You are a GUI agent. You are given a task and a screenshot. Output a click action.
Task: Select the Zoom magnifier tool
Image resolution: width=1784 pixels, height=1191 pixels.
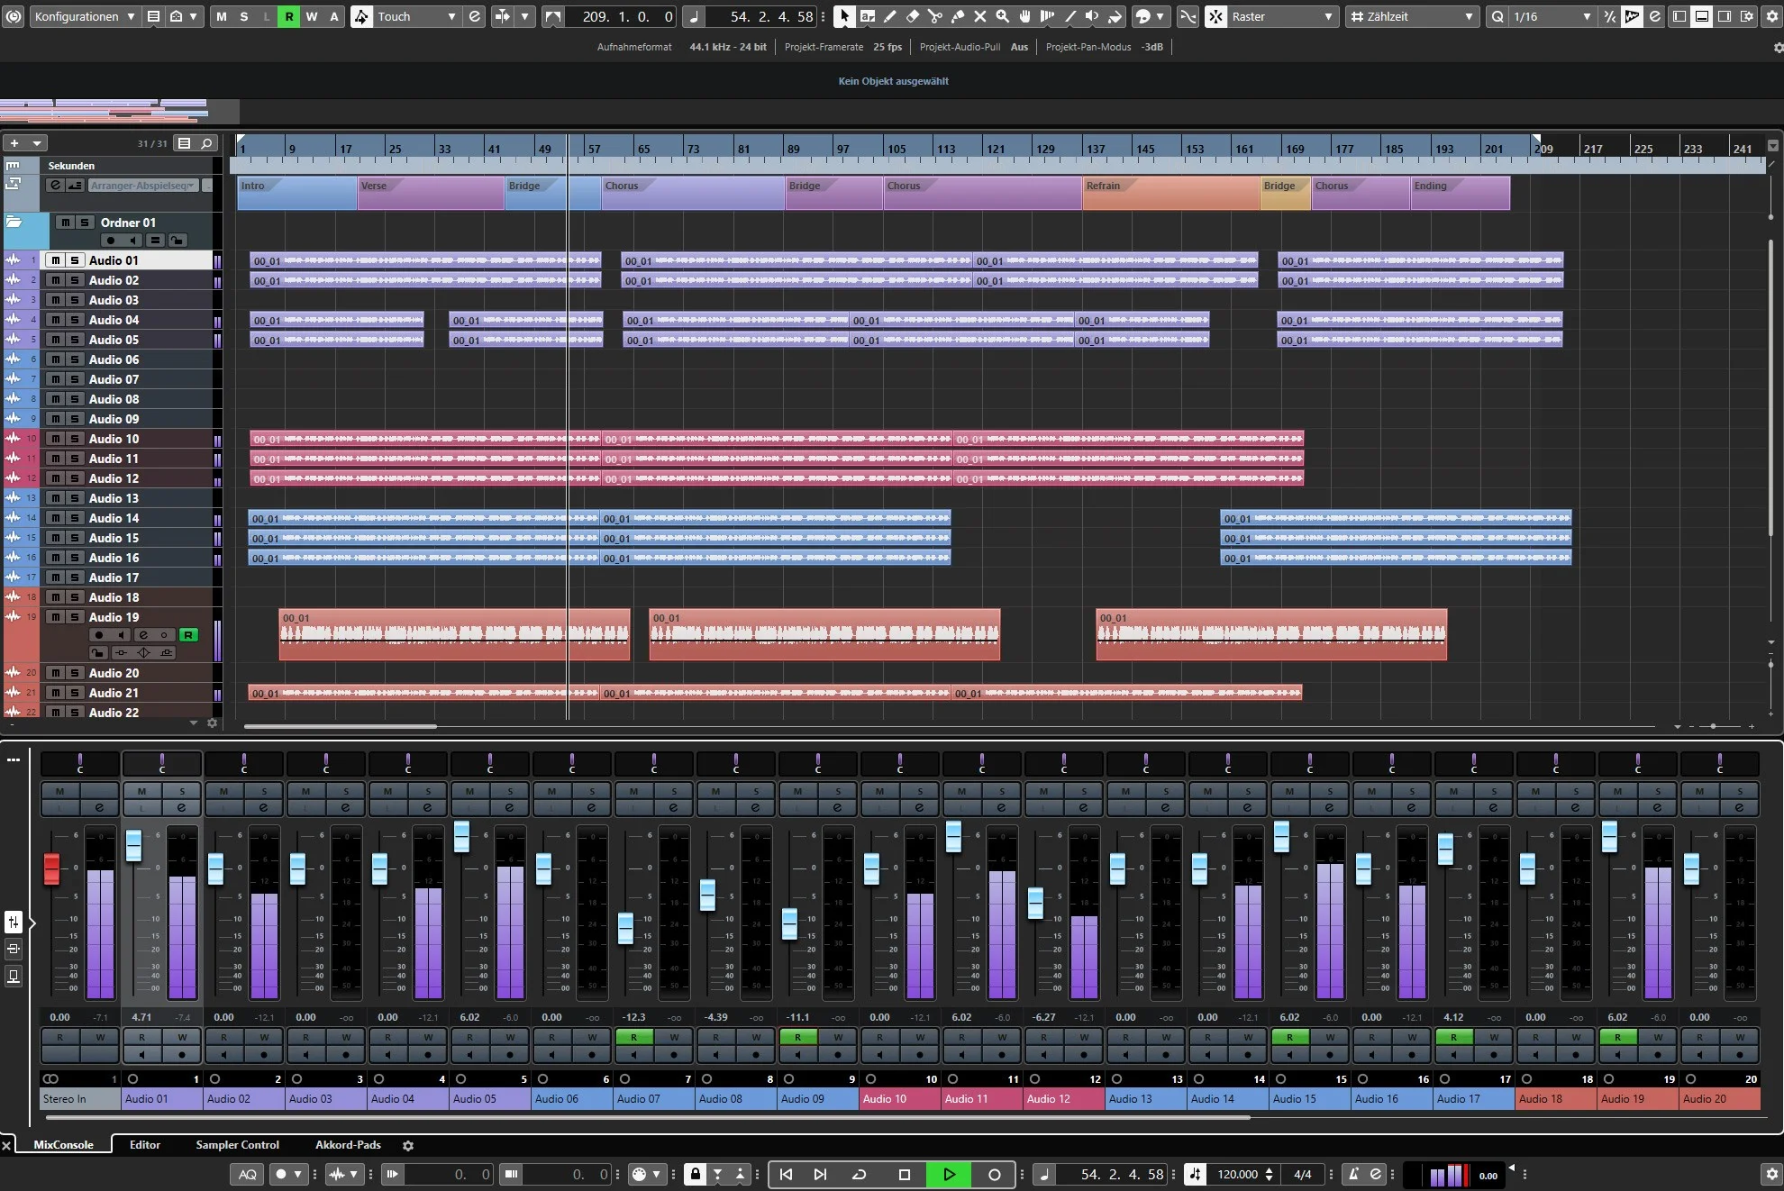[x=1002, y=16]
